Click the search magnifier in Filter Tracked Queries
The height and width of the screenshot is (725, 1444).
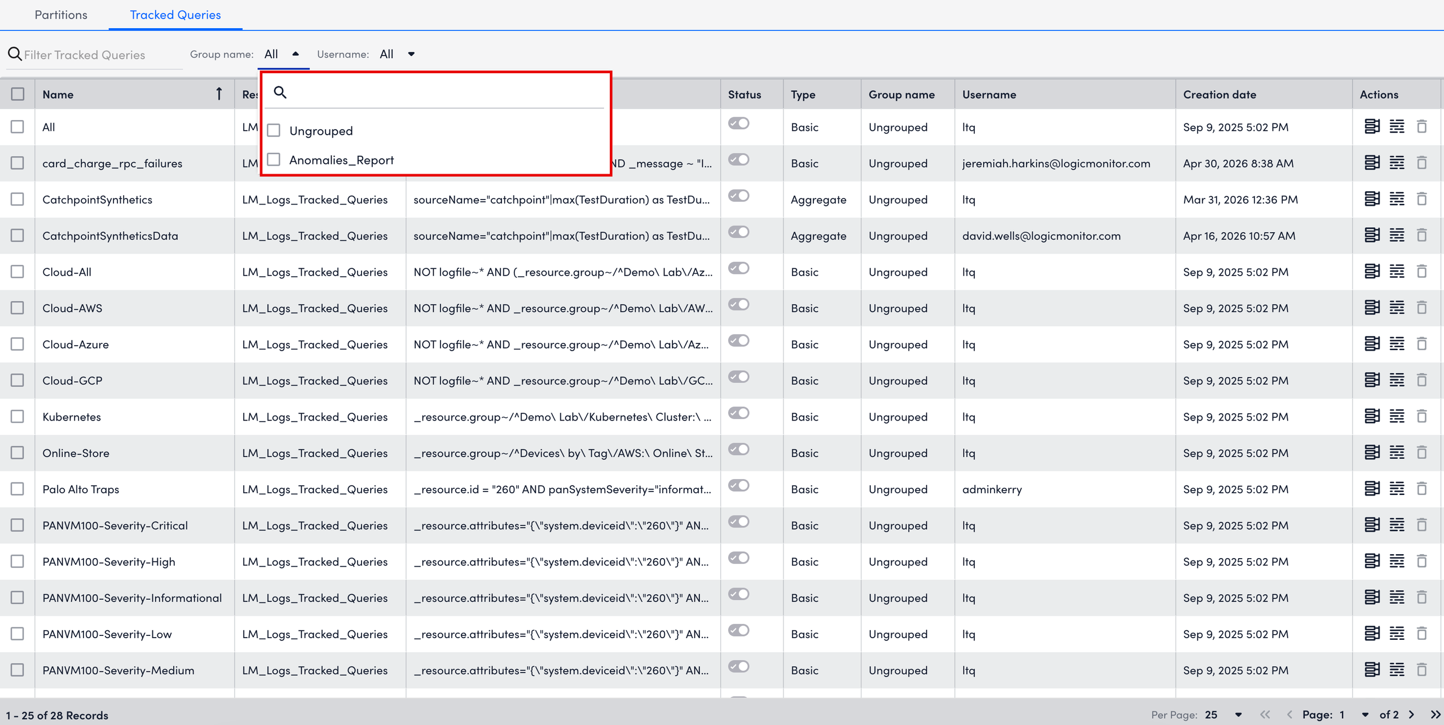(15, 54)
